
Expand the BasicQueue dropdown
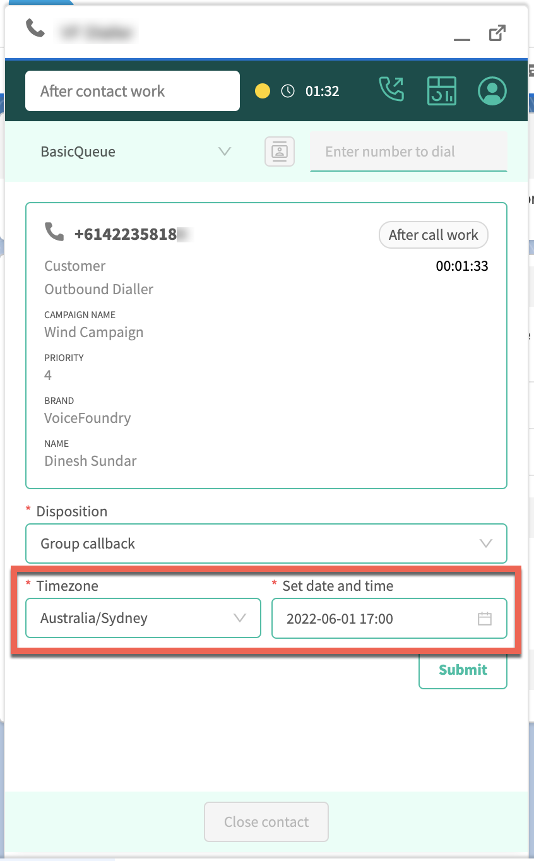point(136,151)
